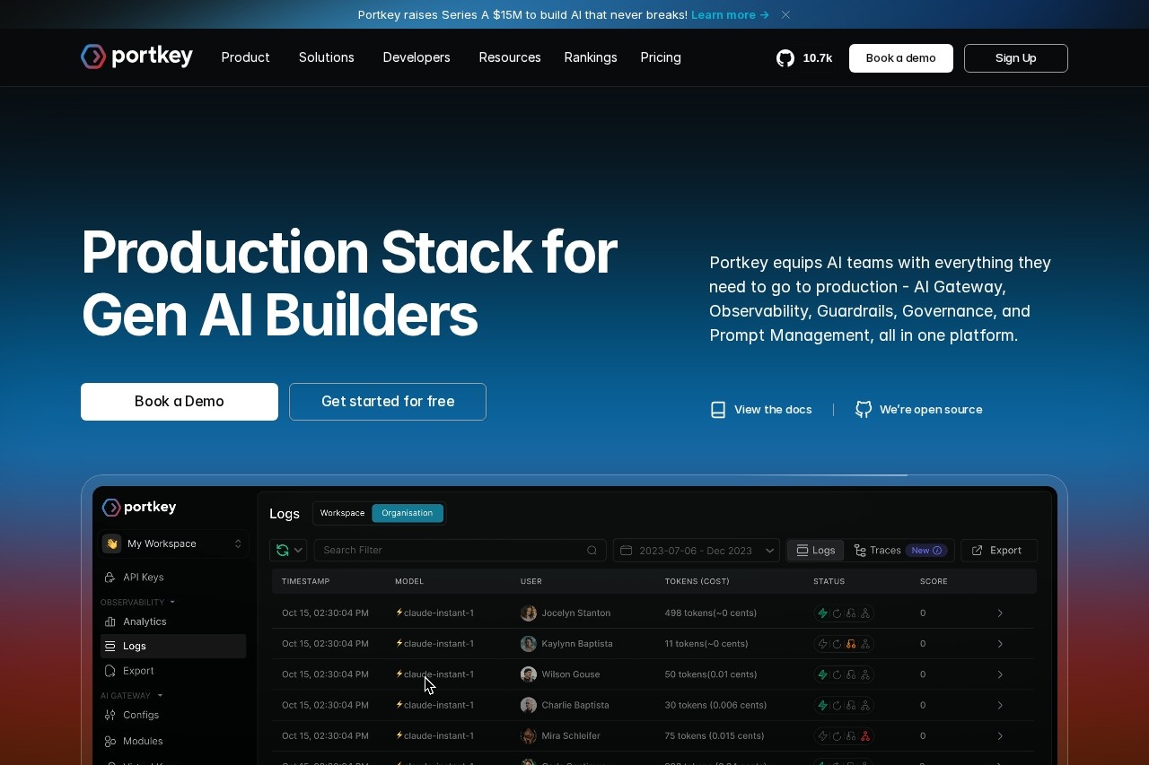
Task: Click the Get started for free button
Action: [388, 402]
